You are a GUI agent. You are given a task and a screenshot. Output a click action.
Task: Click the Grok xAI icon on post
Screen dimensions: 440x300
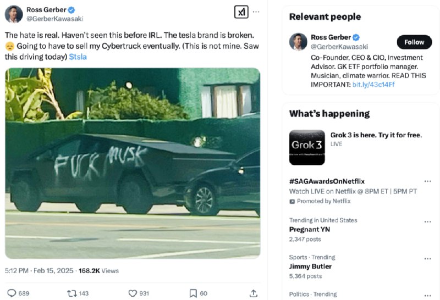click(241, 12)
